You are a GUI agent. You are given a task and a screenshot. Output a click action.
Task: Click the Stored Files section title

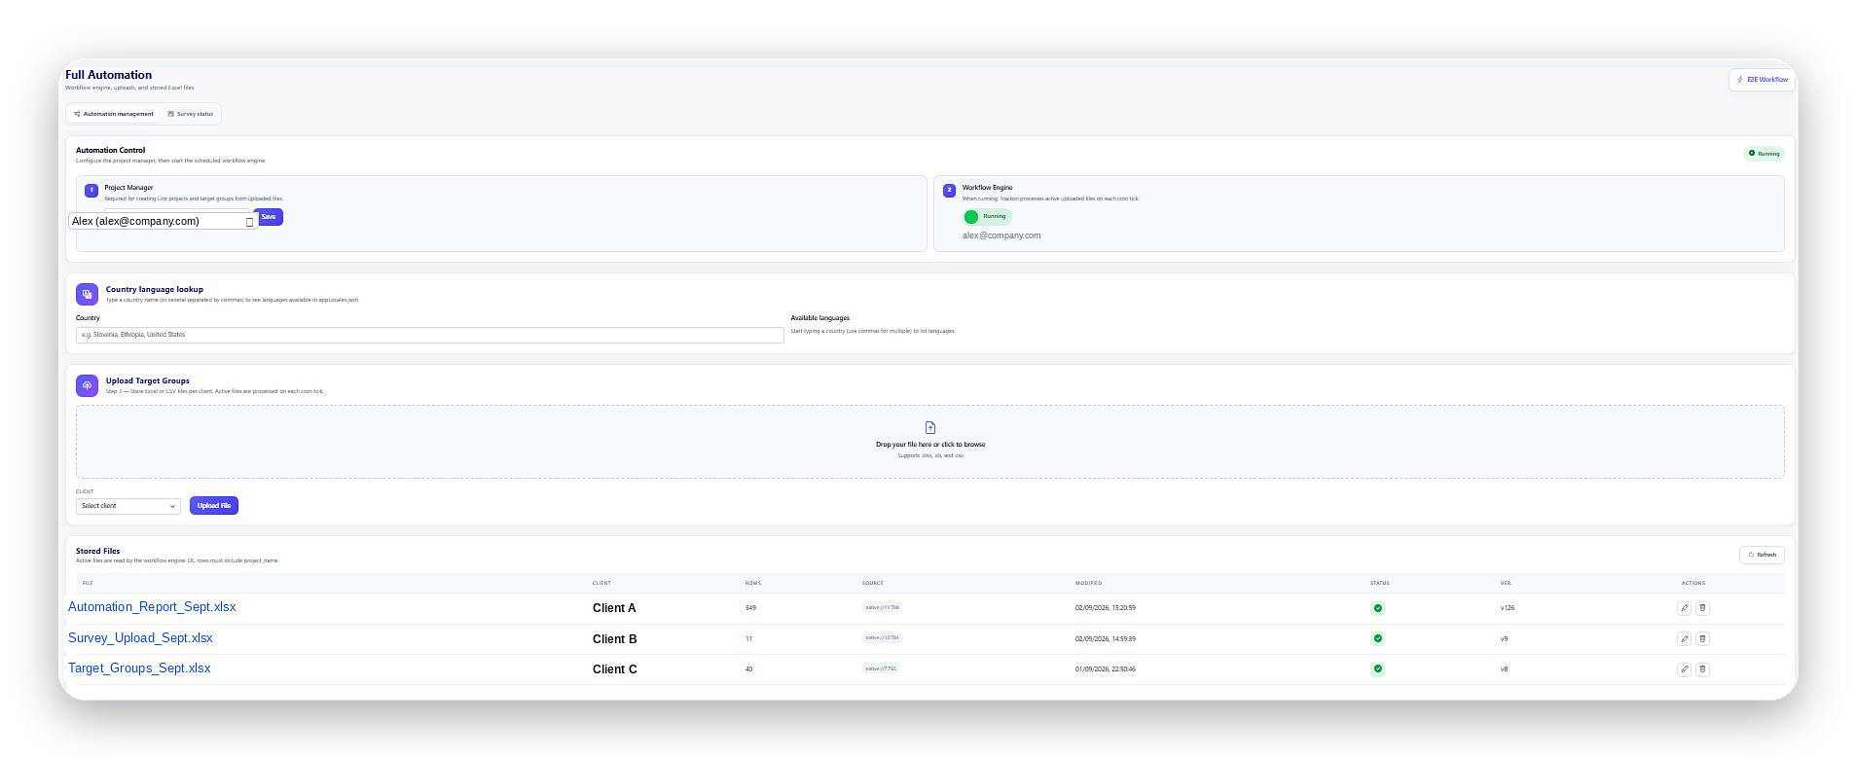98,551
